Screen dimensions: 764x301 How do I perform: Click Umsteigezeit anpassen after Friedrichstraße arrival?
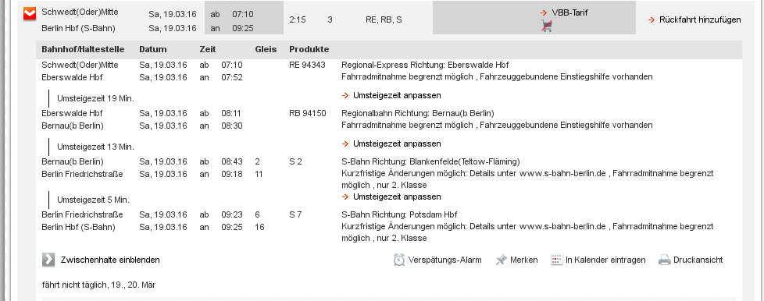tap(397, 197)
